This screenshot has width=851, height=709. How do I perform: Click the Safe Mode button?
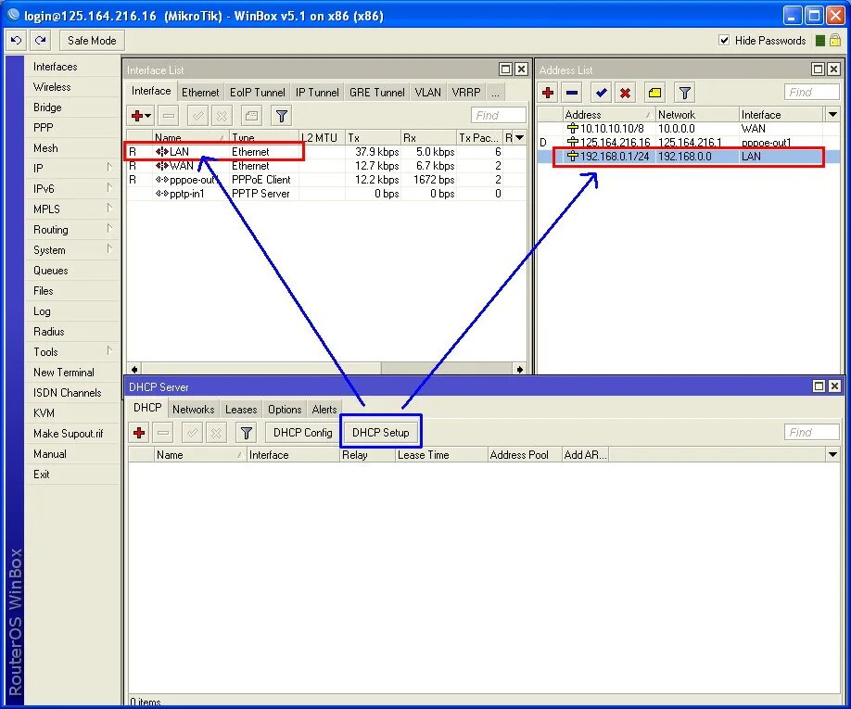(x=92, y=40)
